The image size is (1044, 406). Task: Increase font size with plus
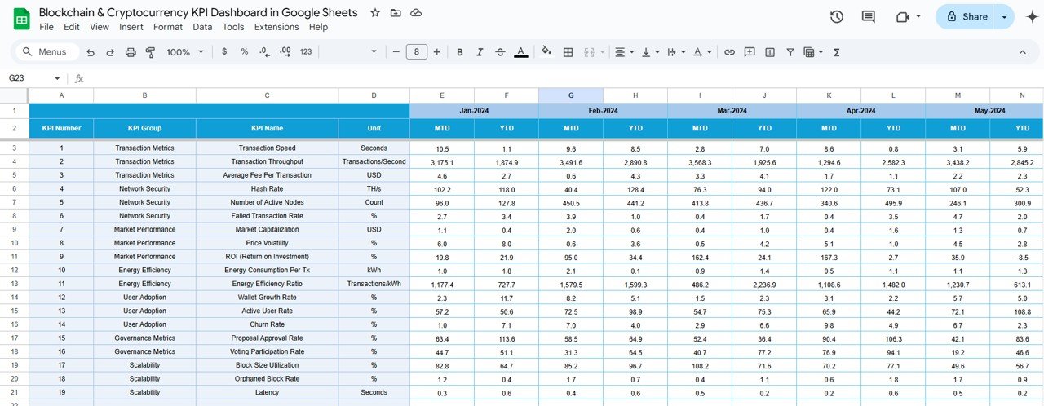tap(437, 52)
